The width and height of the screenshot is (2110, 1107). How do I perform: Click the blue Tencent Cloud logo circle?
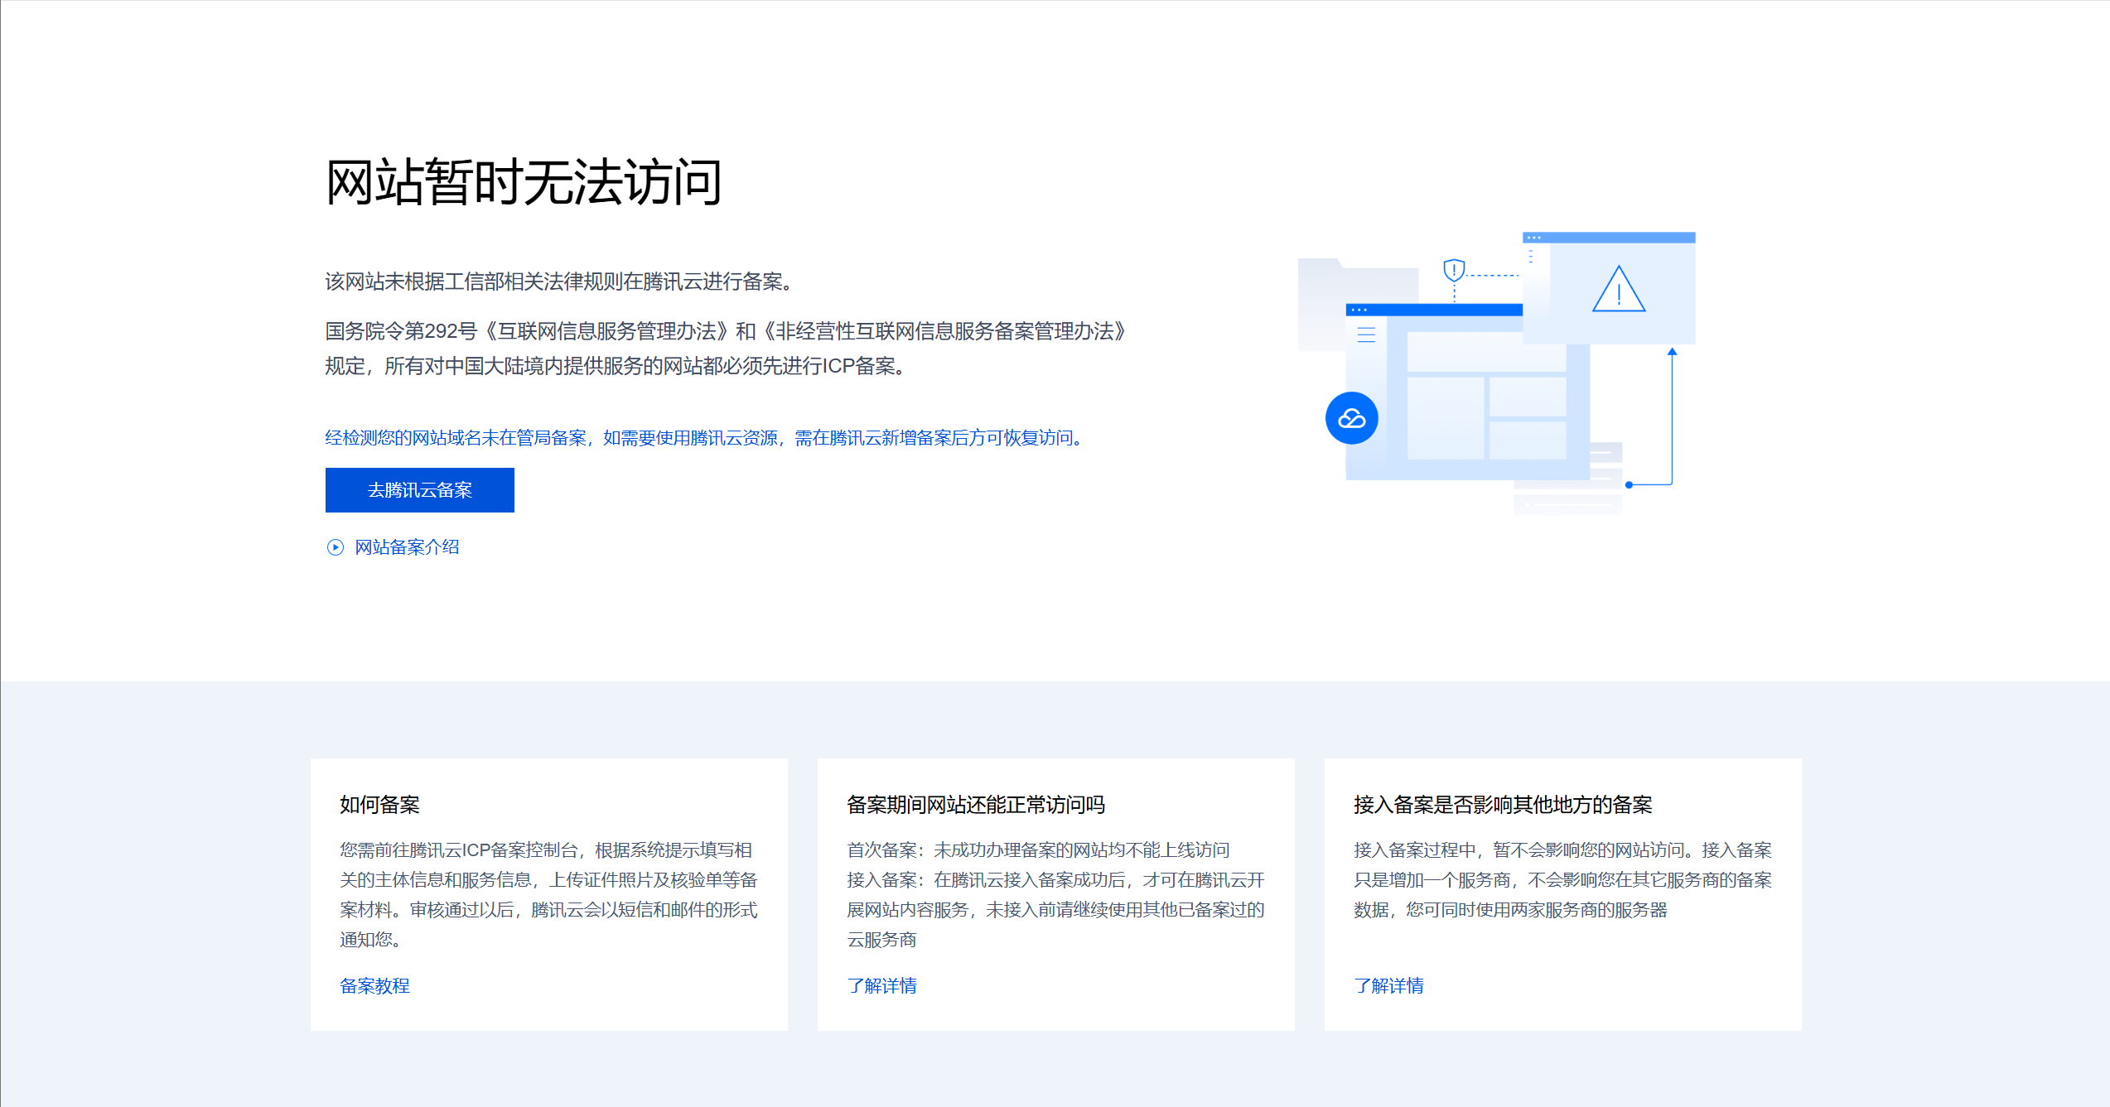tap(1351, 418)
